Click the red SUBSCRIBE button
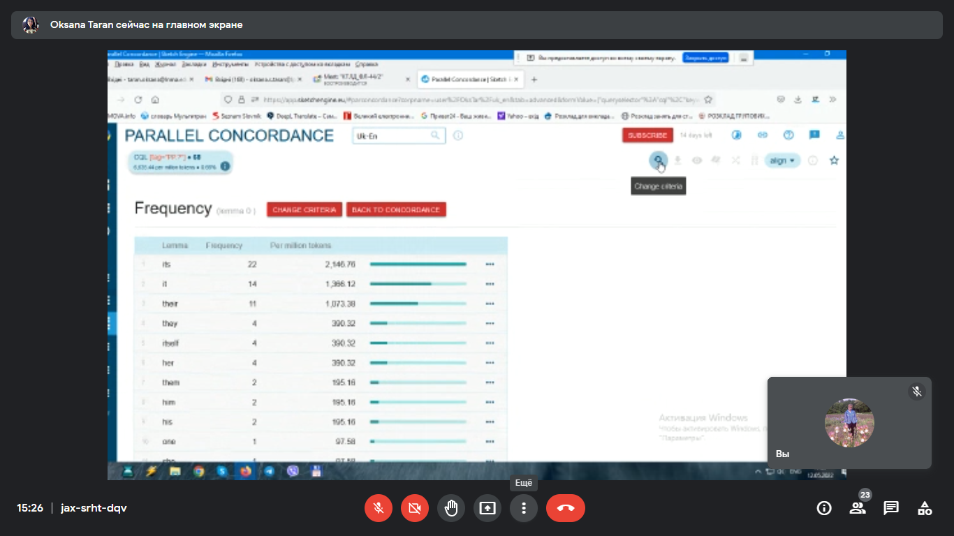 (647, 135)
